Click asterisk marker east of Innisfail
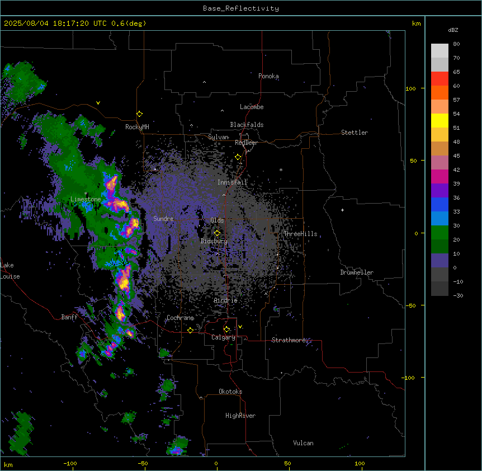 [281, 169]
